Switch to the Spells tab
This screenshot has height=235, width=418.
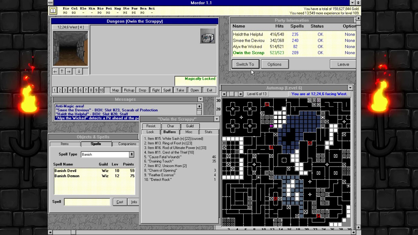96,144
